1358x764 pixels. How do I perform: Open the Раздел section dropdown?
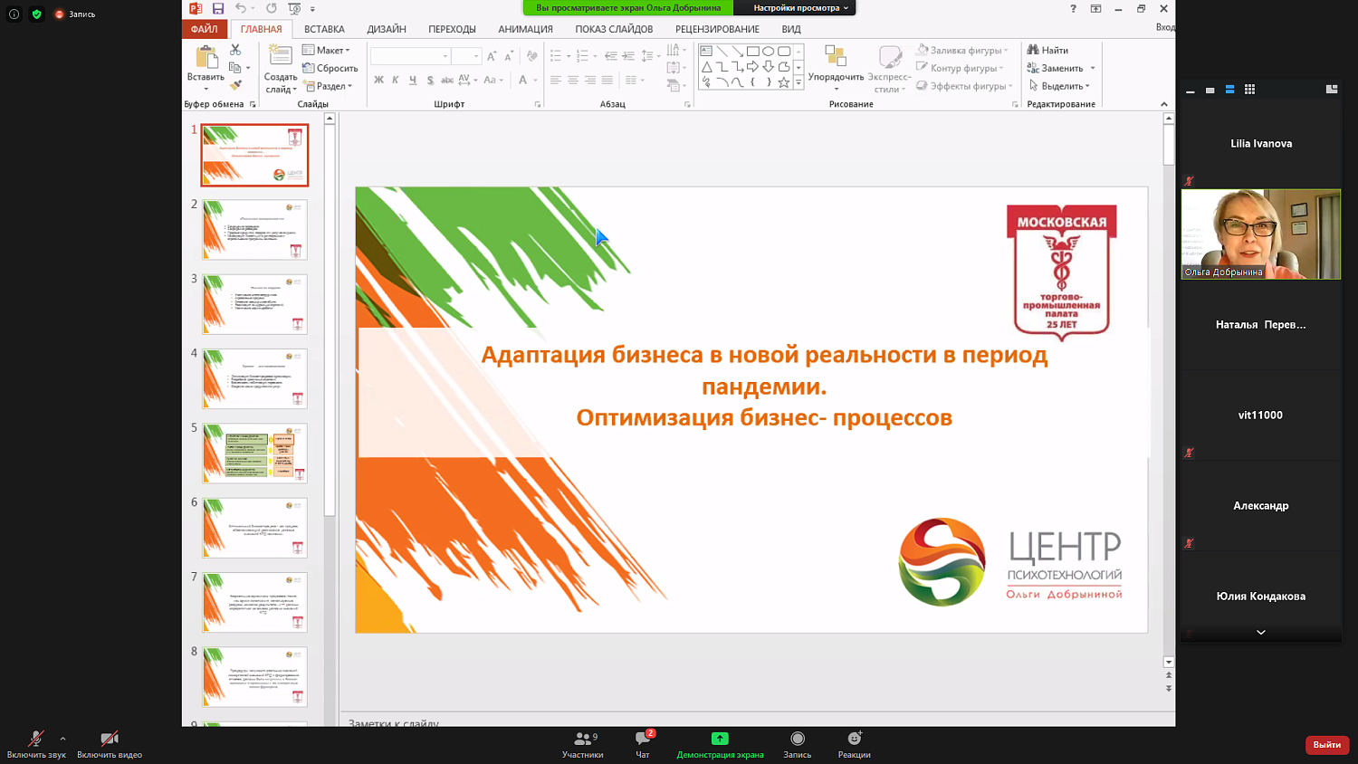pos(329,86)
